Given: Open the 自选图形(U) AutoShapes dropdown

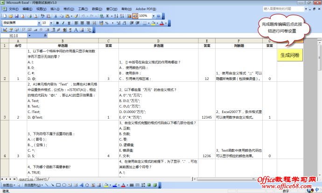Looking at the screenshot, I should point(34,185).
